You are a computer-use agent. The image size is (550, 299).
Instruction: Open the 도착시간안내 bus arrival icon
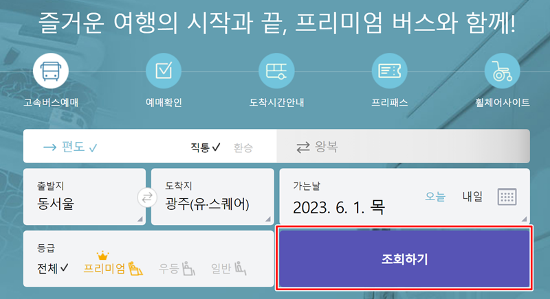pos(276,71)
